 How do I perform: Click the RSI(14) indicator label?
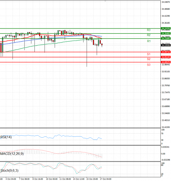tap(6, 137)
